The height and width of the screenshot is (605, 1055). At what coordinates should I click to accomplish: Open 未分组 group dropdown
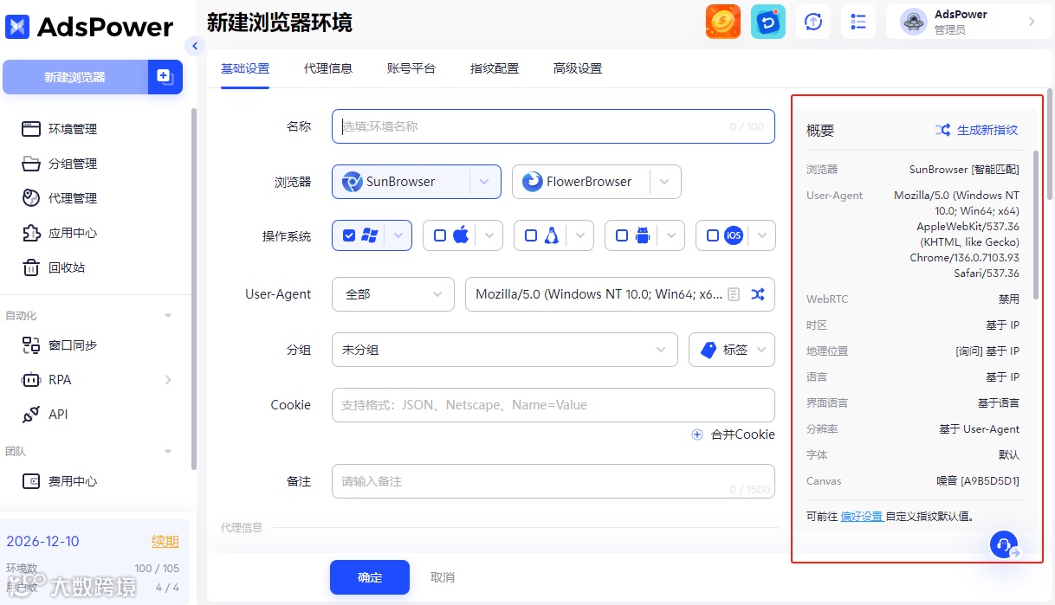tap(505, 350)
